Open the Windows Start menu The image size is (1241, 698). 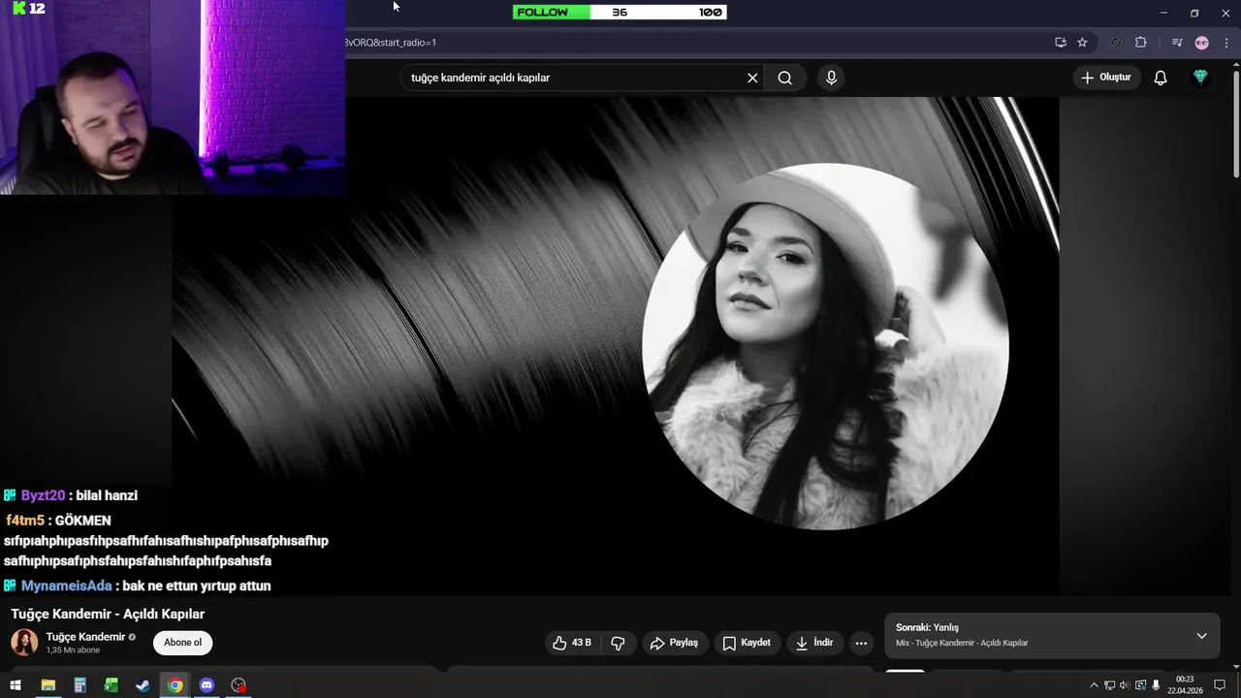tap(16, 685)
